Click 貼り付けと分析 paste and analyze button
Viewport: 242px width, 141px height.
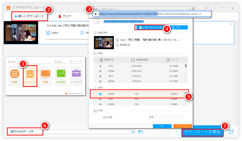149,27
